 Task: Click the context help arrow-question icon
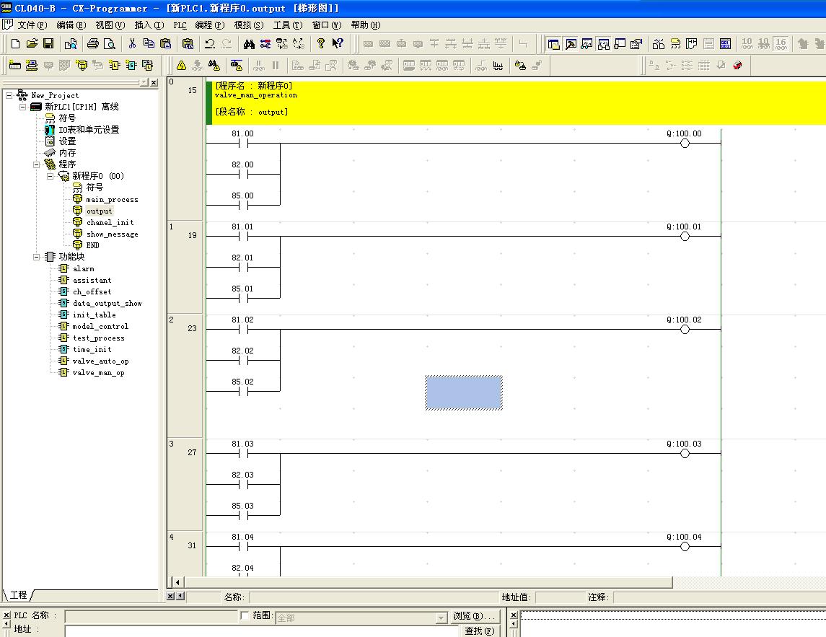337,44
